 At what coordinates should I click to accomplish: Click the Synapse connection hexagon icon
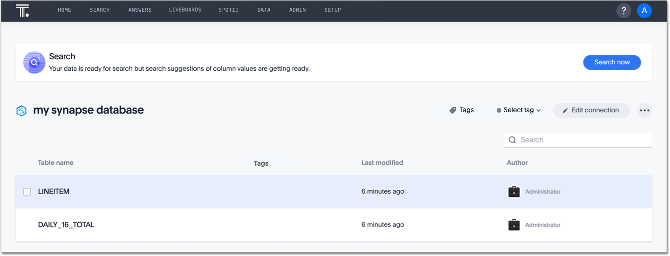point(21,111)
